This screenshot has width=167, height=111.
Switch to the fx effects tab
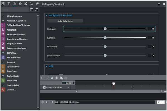click(14, 4)
